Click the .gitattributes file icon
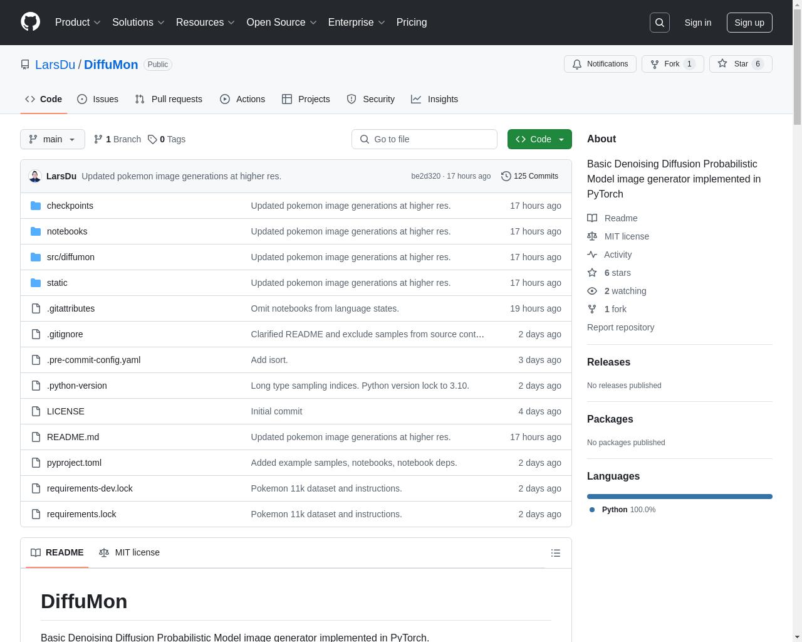This screenshot has width=802, height=642. (36, 308)
